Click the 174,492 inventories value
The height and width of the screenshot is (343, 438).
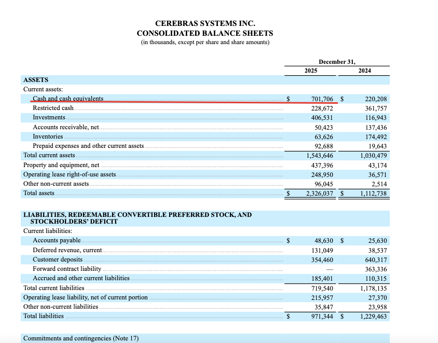376,137
